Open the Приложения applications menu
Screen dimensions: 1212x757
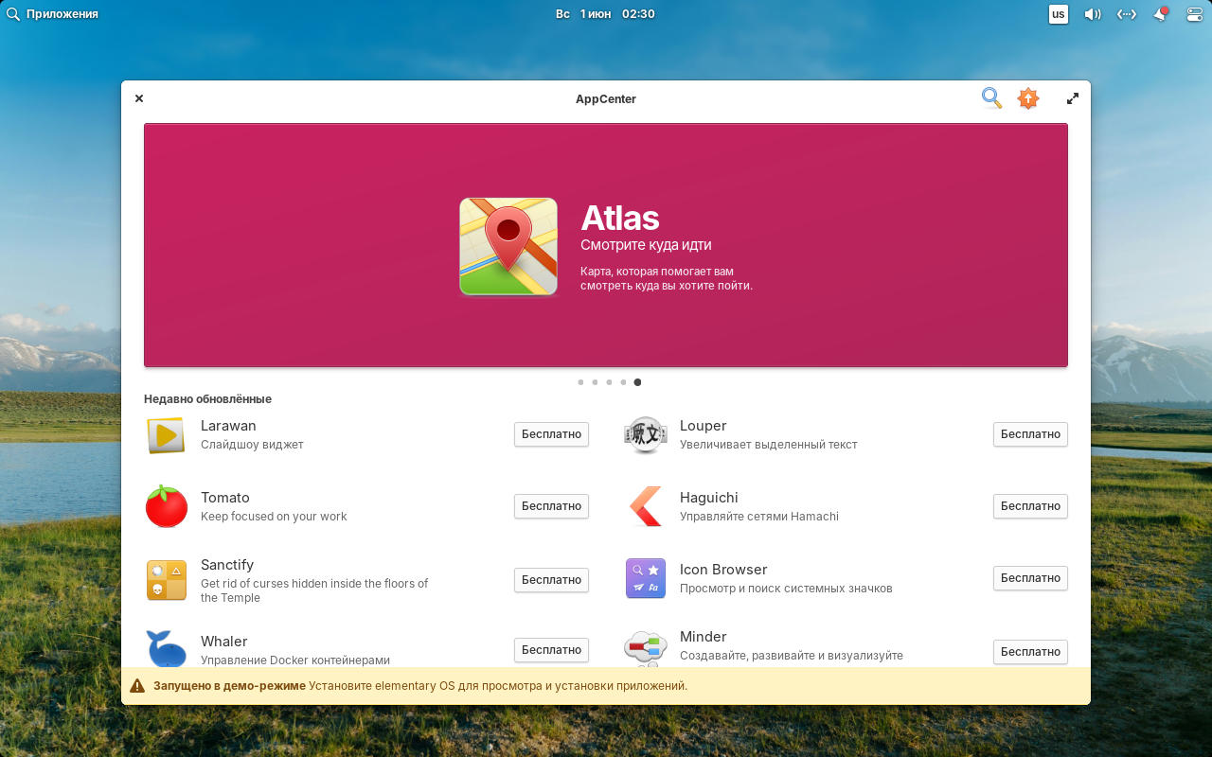(x=52, y=14)
